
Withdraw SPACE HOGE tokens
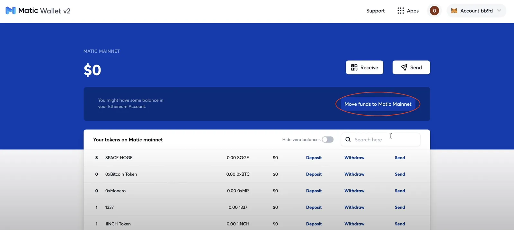coord(354,158)
